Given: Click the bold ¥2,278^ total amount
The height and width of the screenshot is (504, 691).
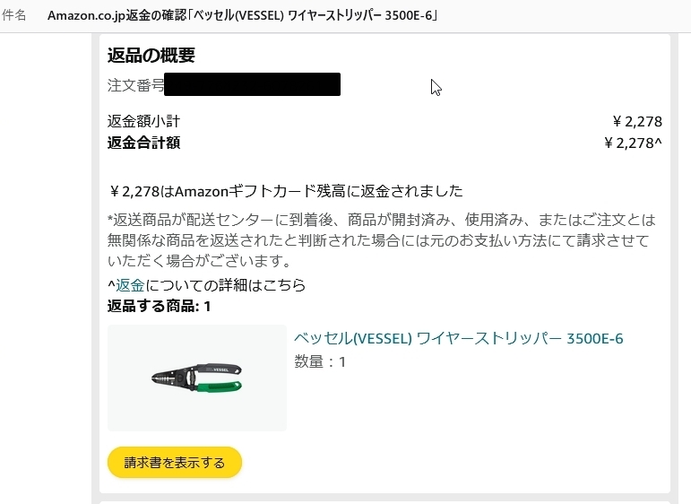Looking at the screenshot, I should 633,143.
